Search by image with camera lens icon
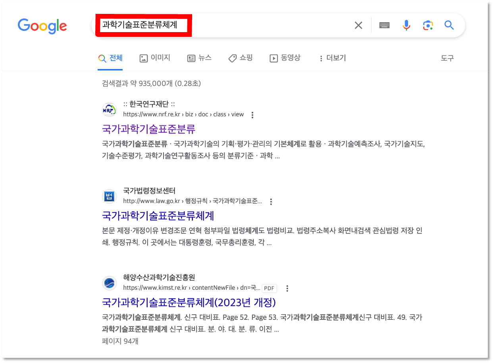The image size is (493, 363). pyautogui.click(x=428, y=25)
